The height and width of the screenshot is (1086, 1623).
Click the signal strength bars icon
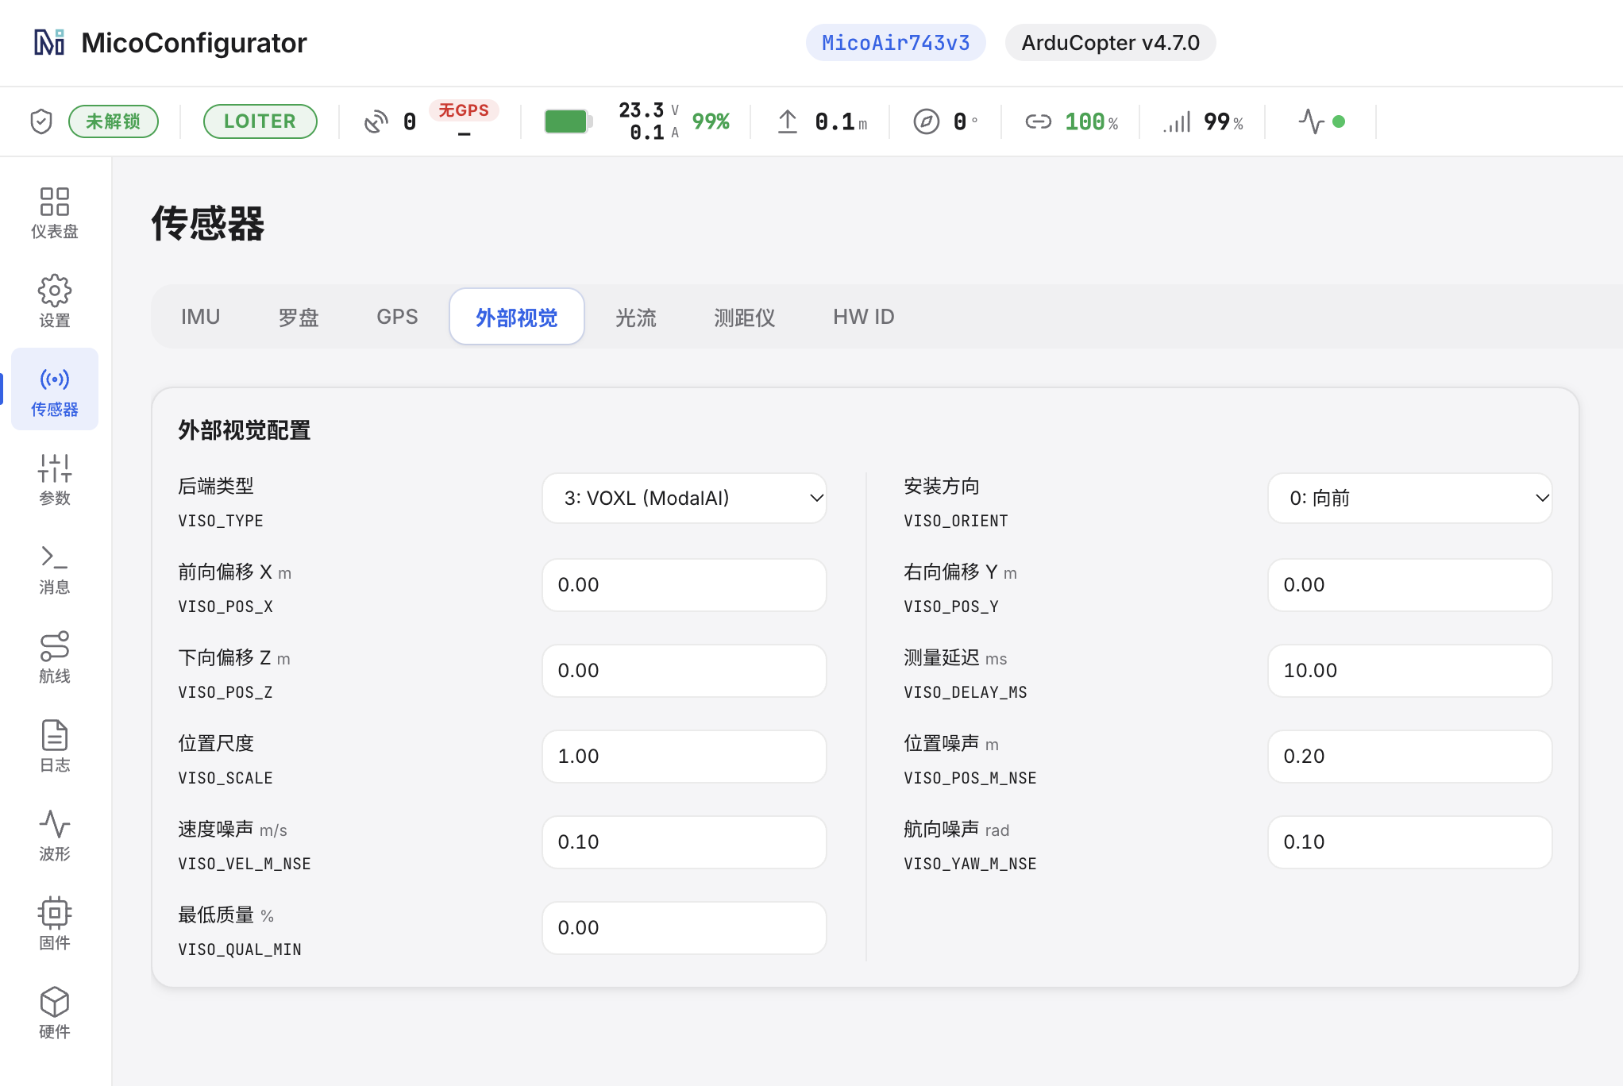point(1178,121)
